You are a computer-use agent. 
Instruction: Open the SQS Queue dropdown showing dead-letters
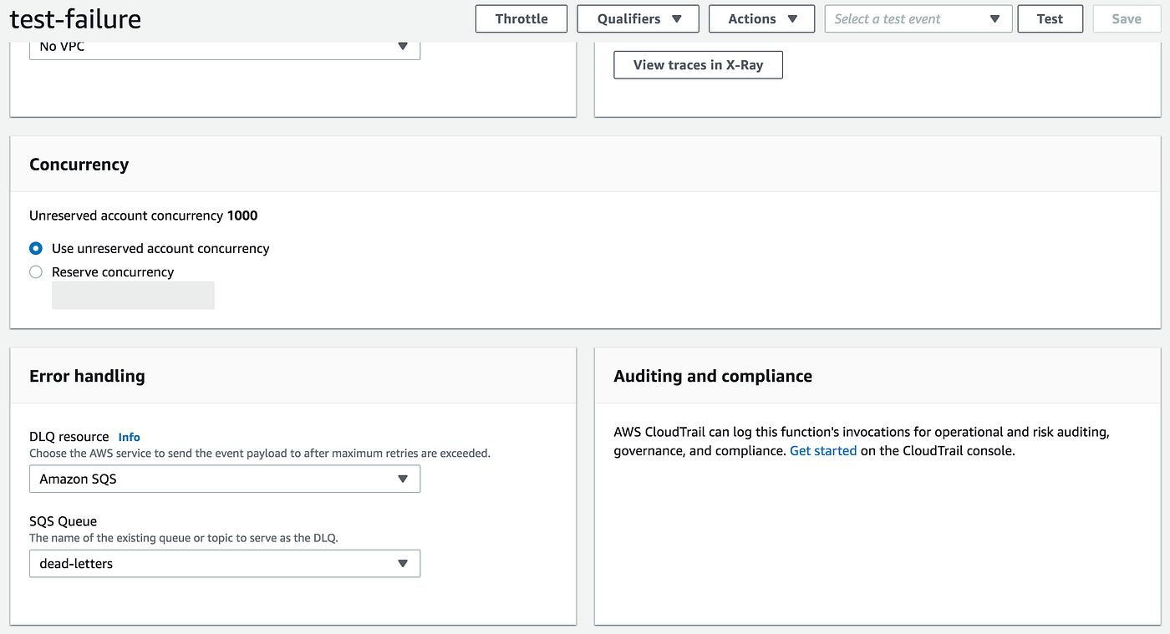[224, 563]
